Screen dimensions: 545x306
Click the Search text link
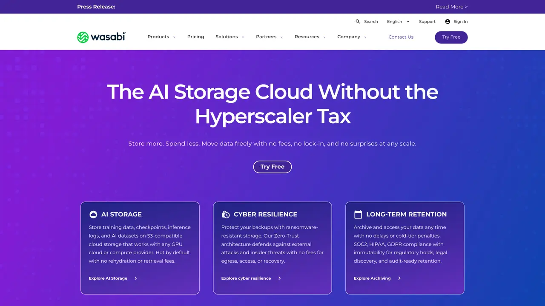pyautogui.click(x=371, y=22)
